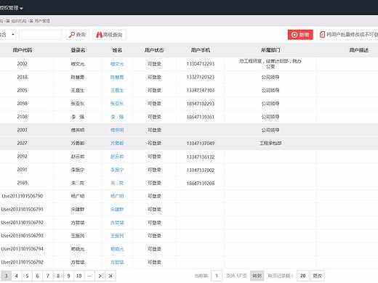Click phone number 13347137002
The width and height of the screenshot is (378, 283).
point(201,170)
